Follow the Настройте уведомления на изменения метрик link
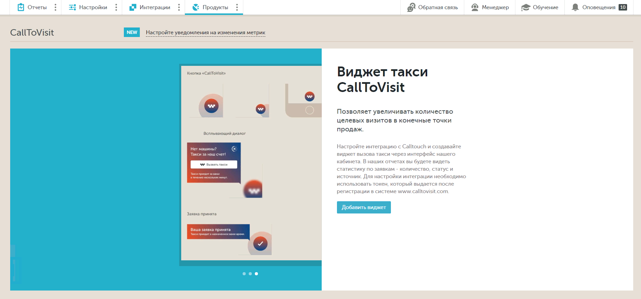Image resolution: width=641 pixels, height=299 pixels. [x=206, y=33]
